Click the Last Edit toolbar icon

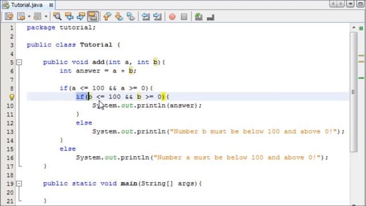[x=9, y=17]
